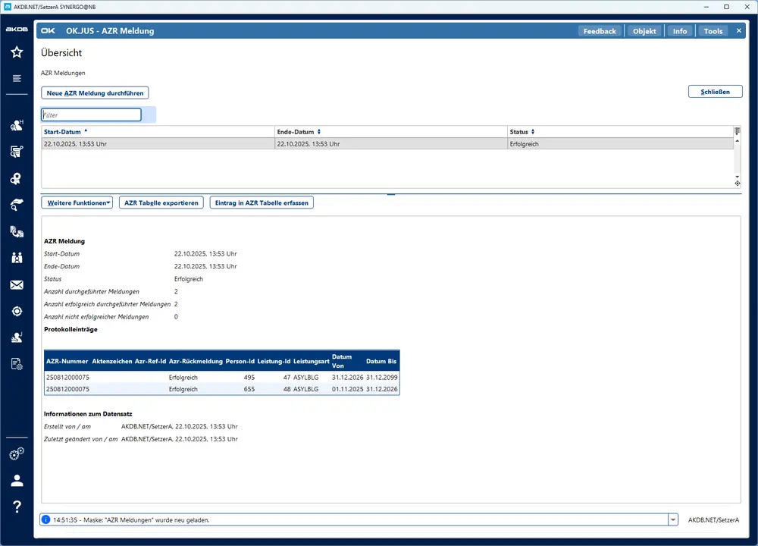This screenshot has height=546, width=758.
Task: Expand the Weitere Funktionen dropdown
Action: pos(77,203)
